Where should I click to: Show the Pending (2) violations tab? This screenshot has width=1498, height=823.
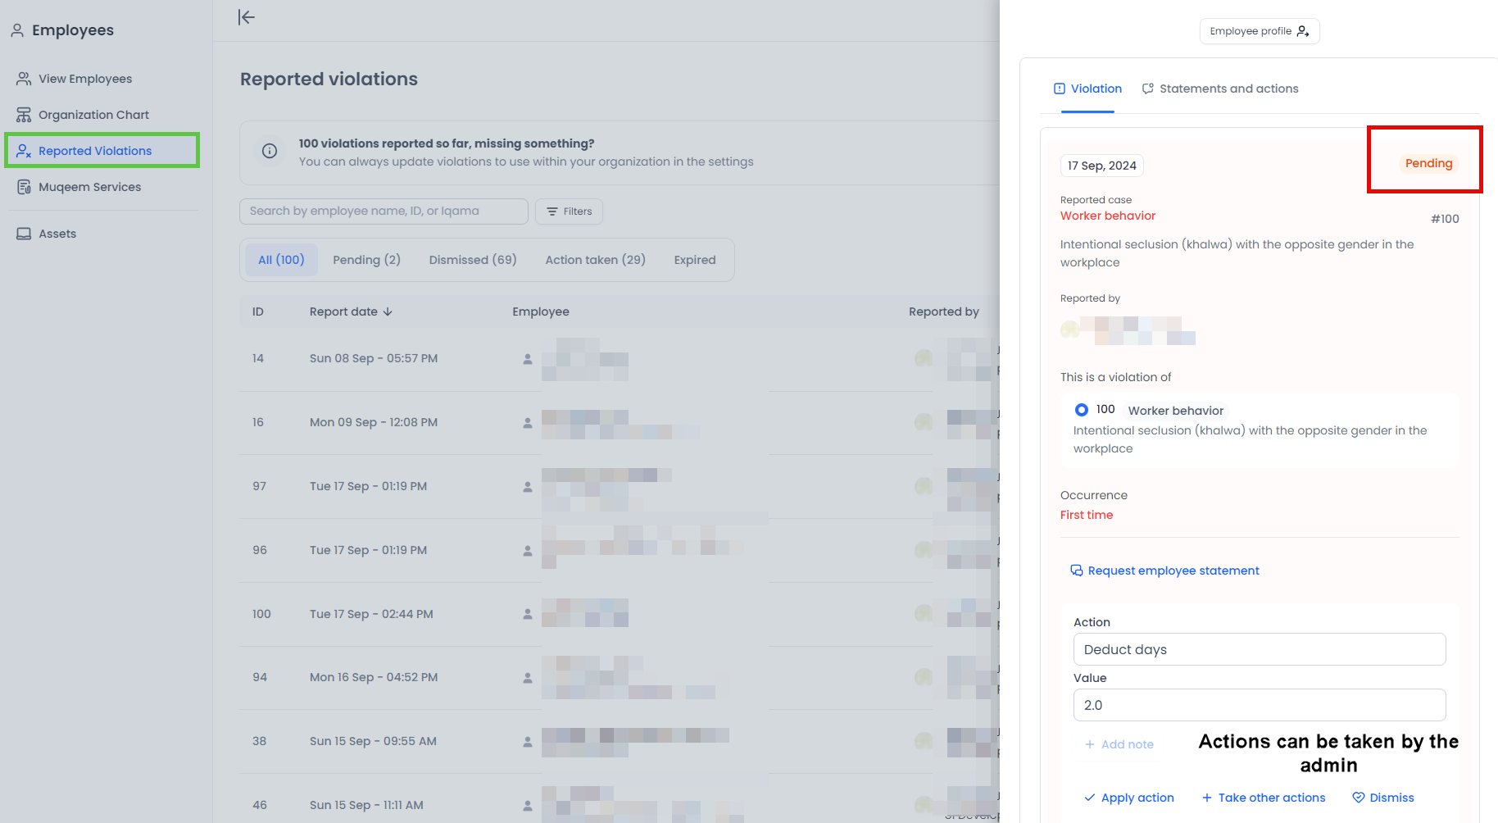tap(366, 260)
